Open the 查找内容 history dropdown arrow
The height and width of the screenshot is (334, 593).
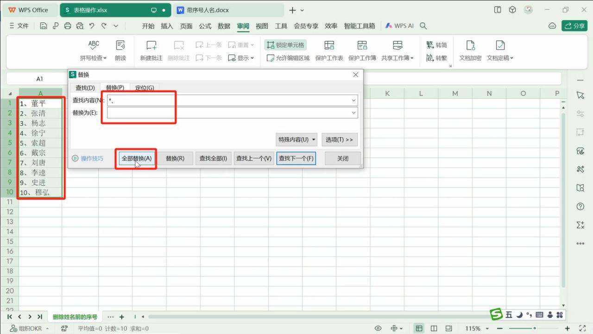354,100
